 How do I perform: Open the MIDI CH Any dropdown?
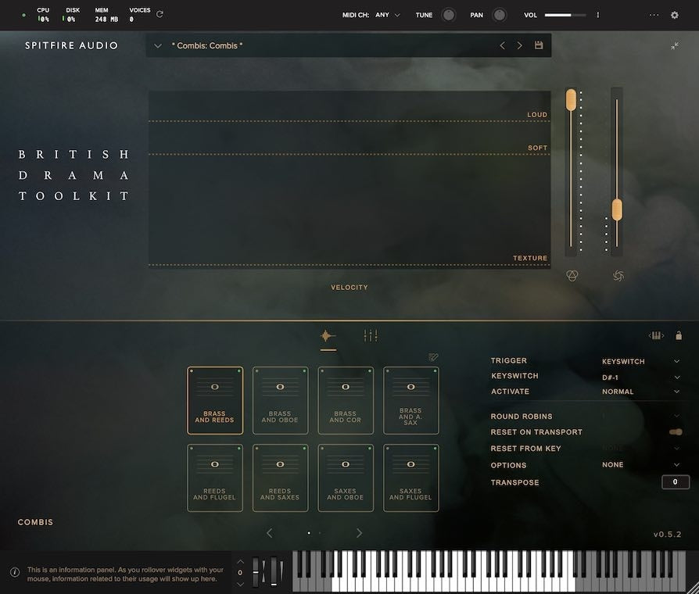point(387,15)
